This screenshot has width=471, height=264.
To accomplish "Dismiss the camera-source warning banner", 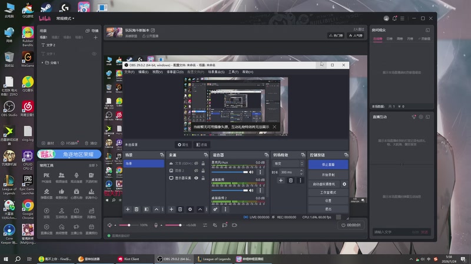I will [274, 127].
